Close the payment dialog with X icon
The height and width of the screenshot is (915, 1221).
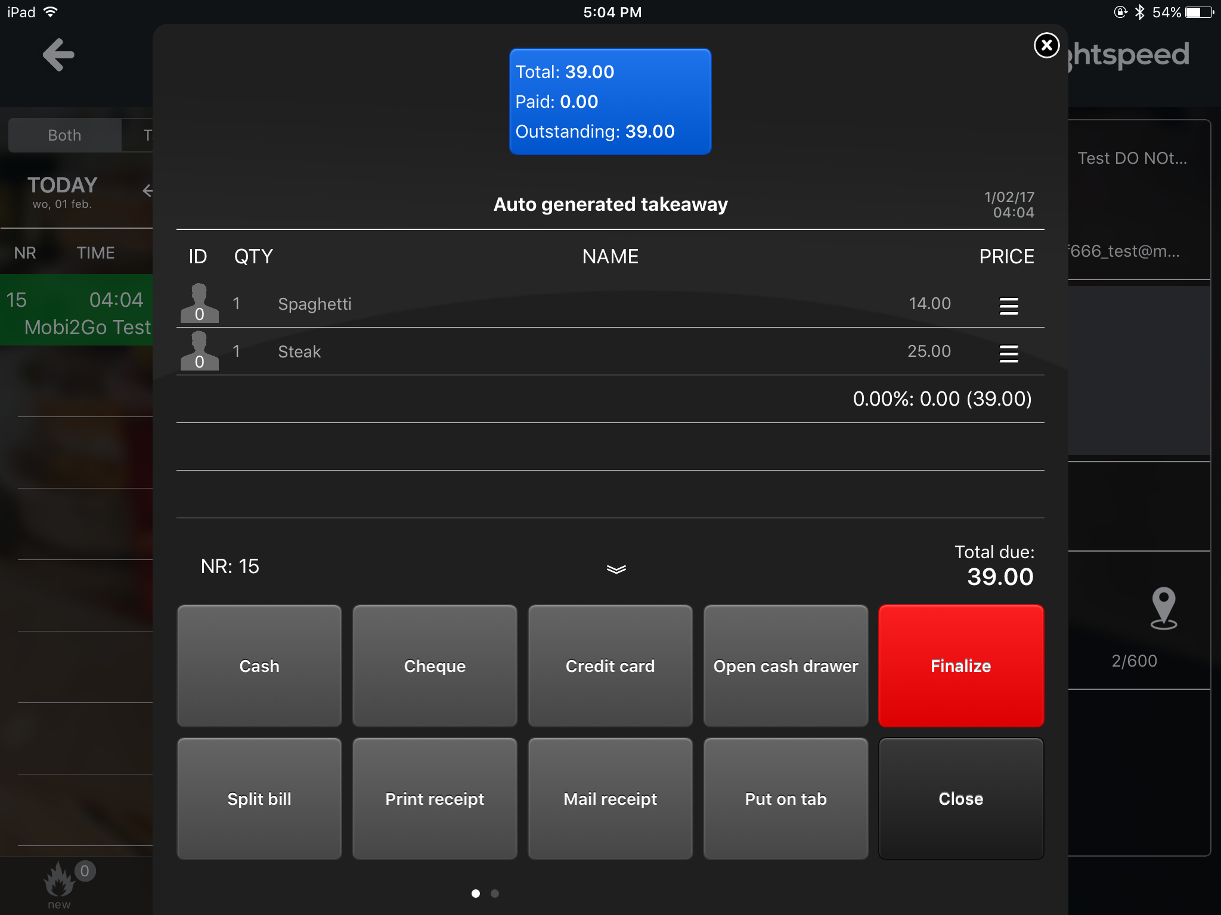pos(1046,45)
